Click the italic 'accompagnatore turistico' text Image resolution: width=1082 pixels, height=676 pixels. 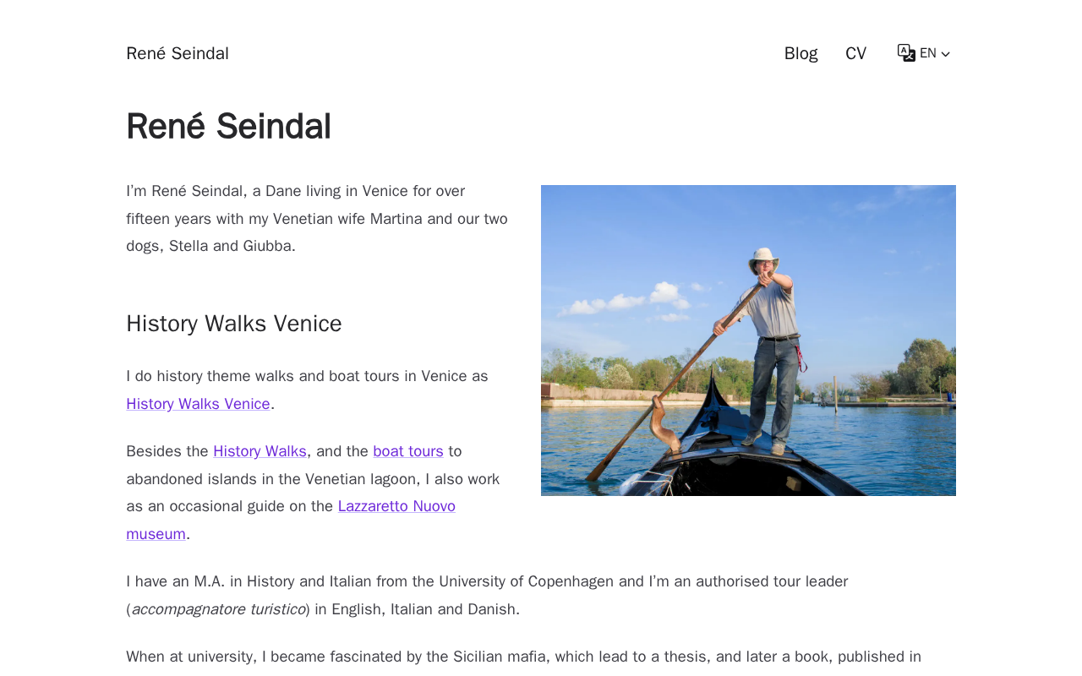pos(218,609)
